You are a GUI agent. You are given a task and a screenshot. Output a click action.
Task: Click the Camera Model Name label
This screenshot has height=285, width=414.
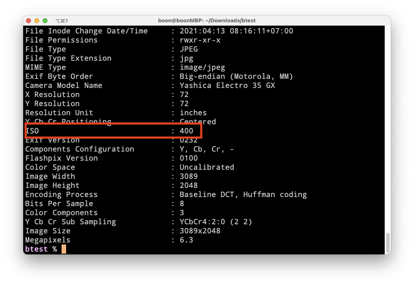coord(64,85)
